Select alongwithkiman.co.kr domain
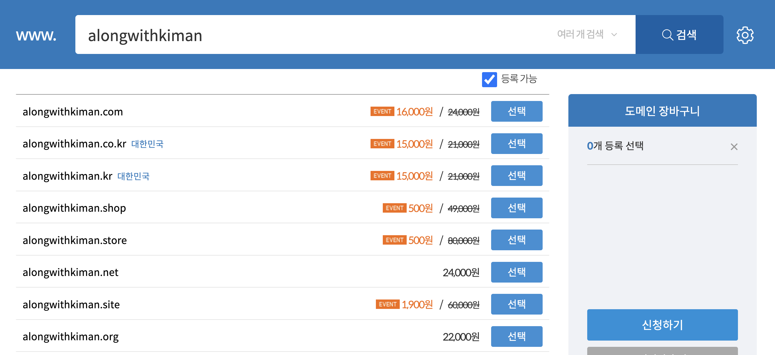 [x=517, y=144]
